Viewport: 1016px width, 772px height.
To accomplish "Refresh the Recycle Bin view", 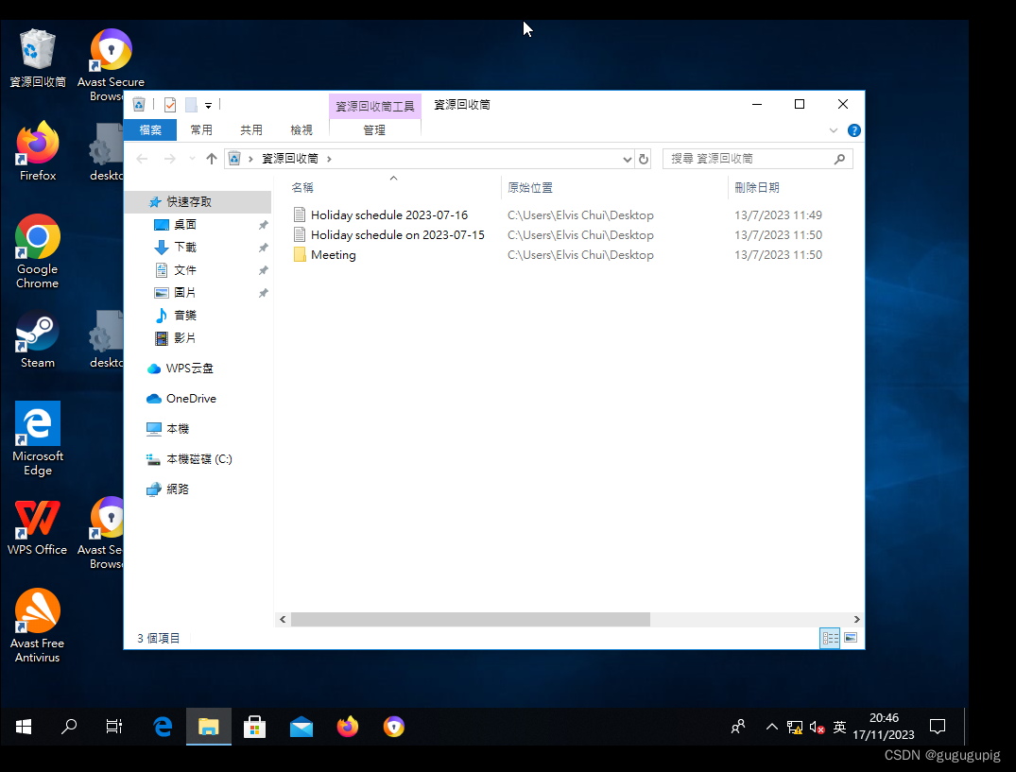I will pyautogui.click(x=644, y=159).
